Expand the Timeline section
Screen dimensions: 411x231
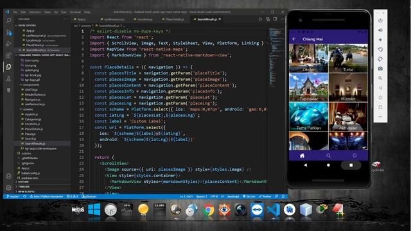[24, 187]
